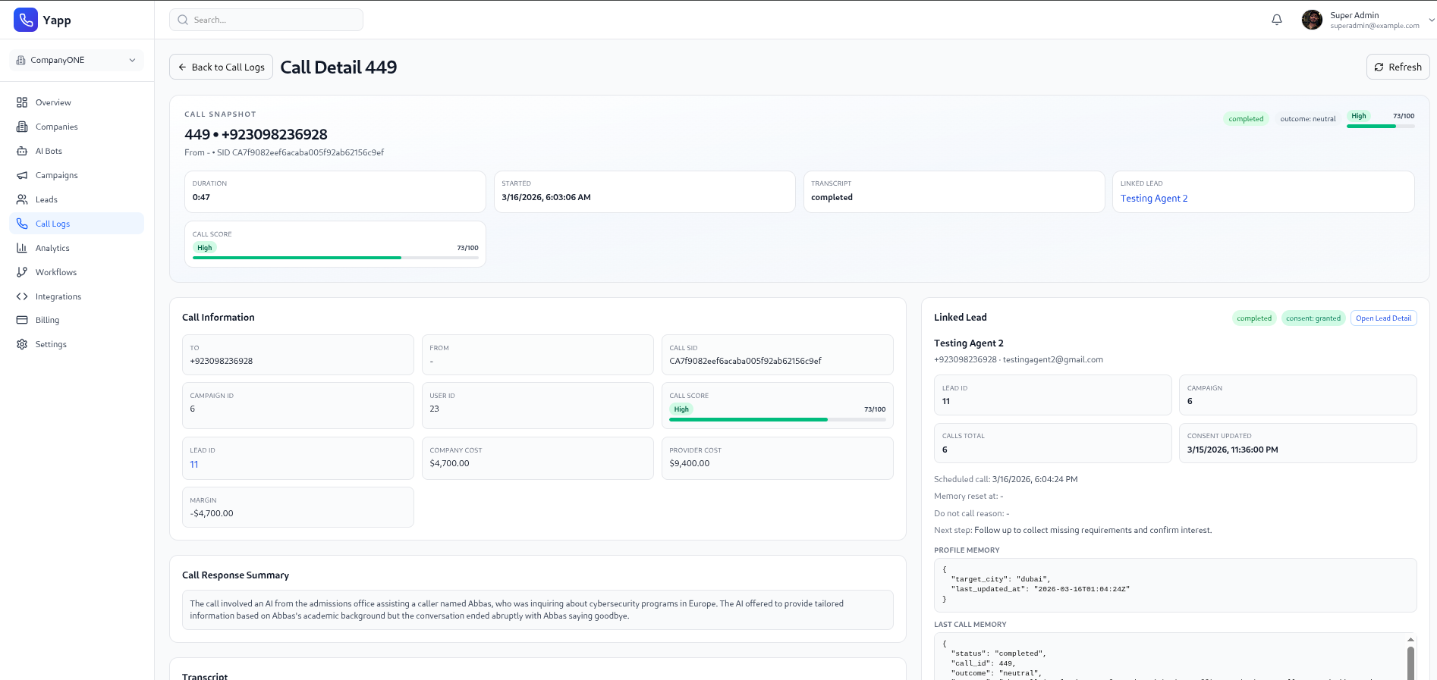Open the Overview menu item

coord(77,102)
